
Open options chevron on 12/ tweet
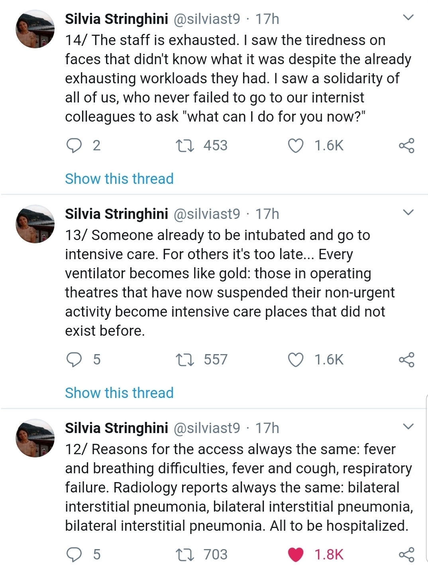408,426
